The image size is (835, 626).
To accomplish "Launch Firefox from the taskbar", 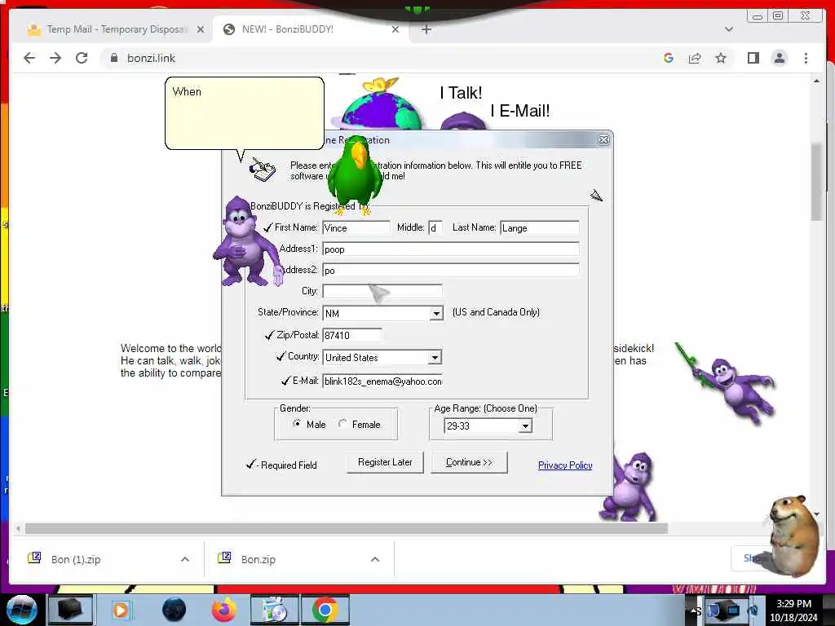I will click(x=225, y=610).
